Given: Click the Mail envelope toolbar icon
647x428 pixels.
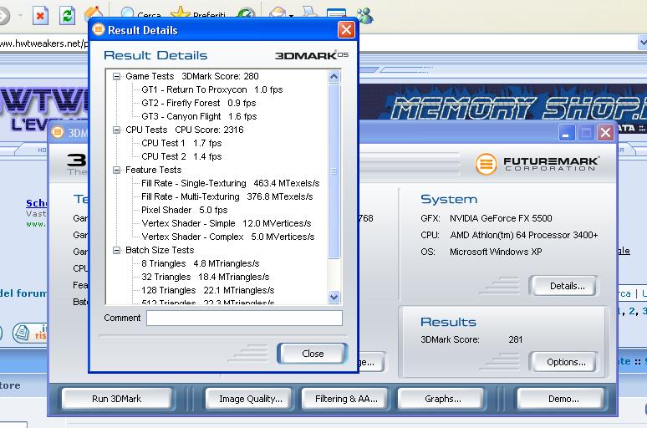Looking at the screenshot, I should click(278, 13).
